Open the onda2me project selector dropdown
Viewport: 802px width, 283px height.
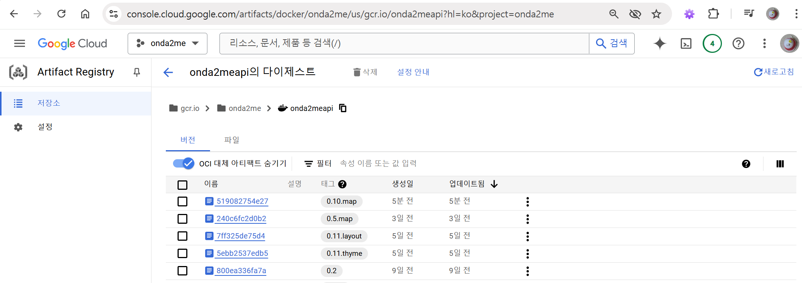point(167,43)
